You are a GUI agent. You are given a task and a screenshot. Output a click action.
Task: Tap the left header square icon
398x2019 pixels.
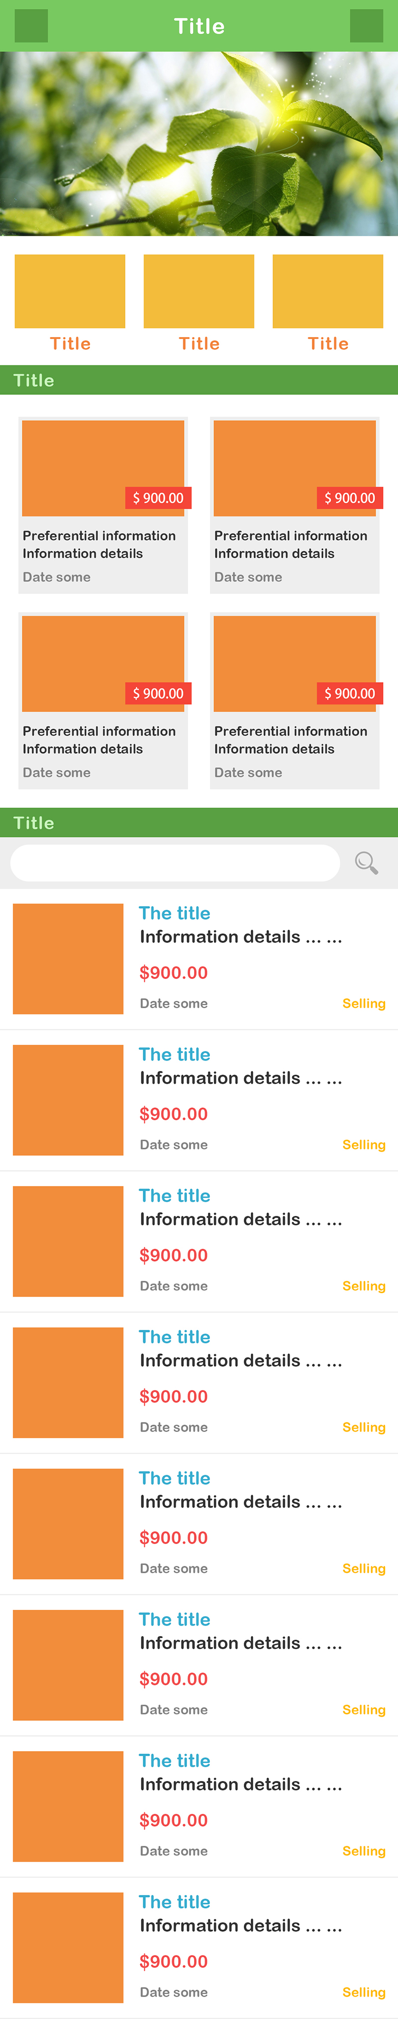[x=31, y=26]
